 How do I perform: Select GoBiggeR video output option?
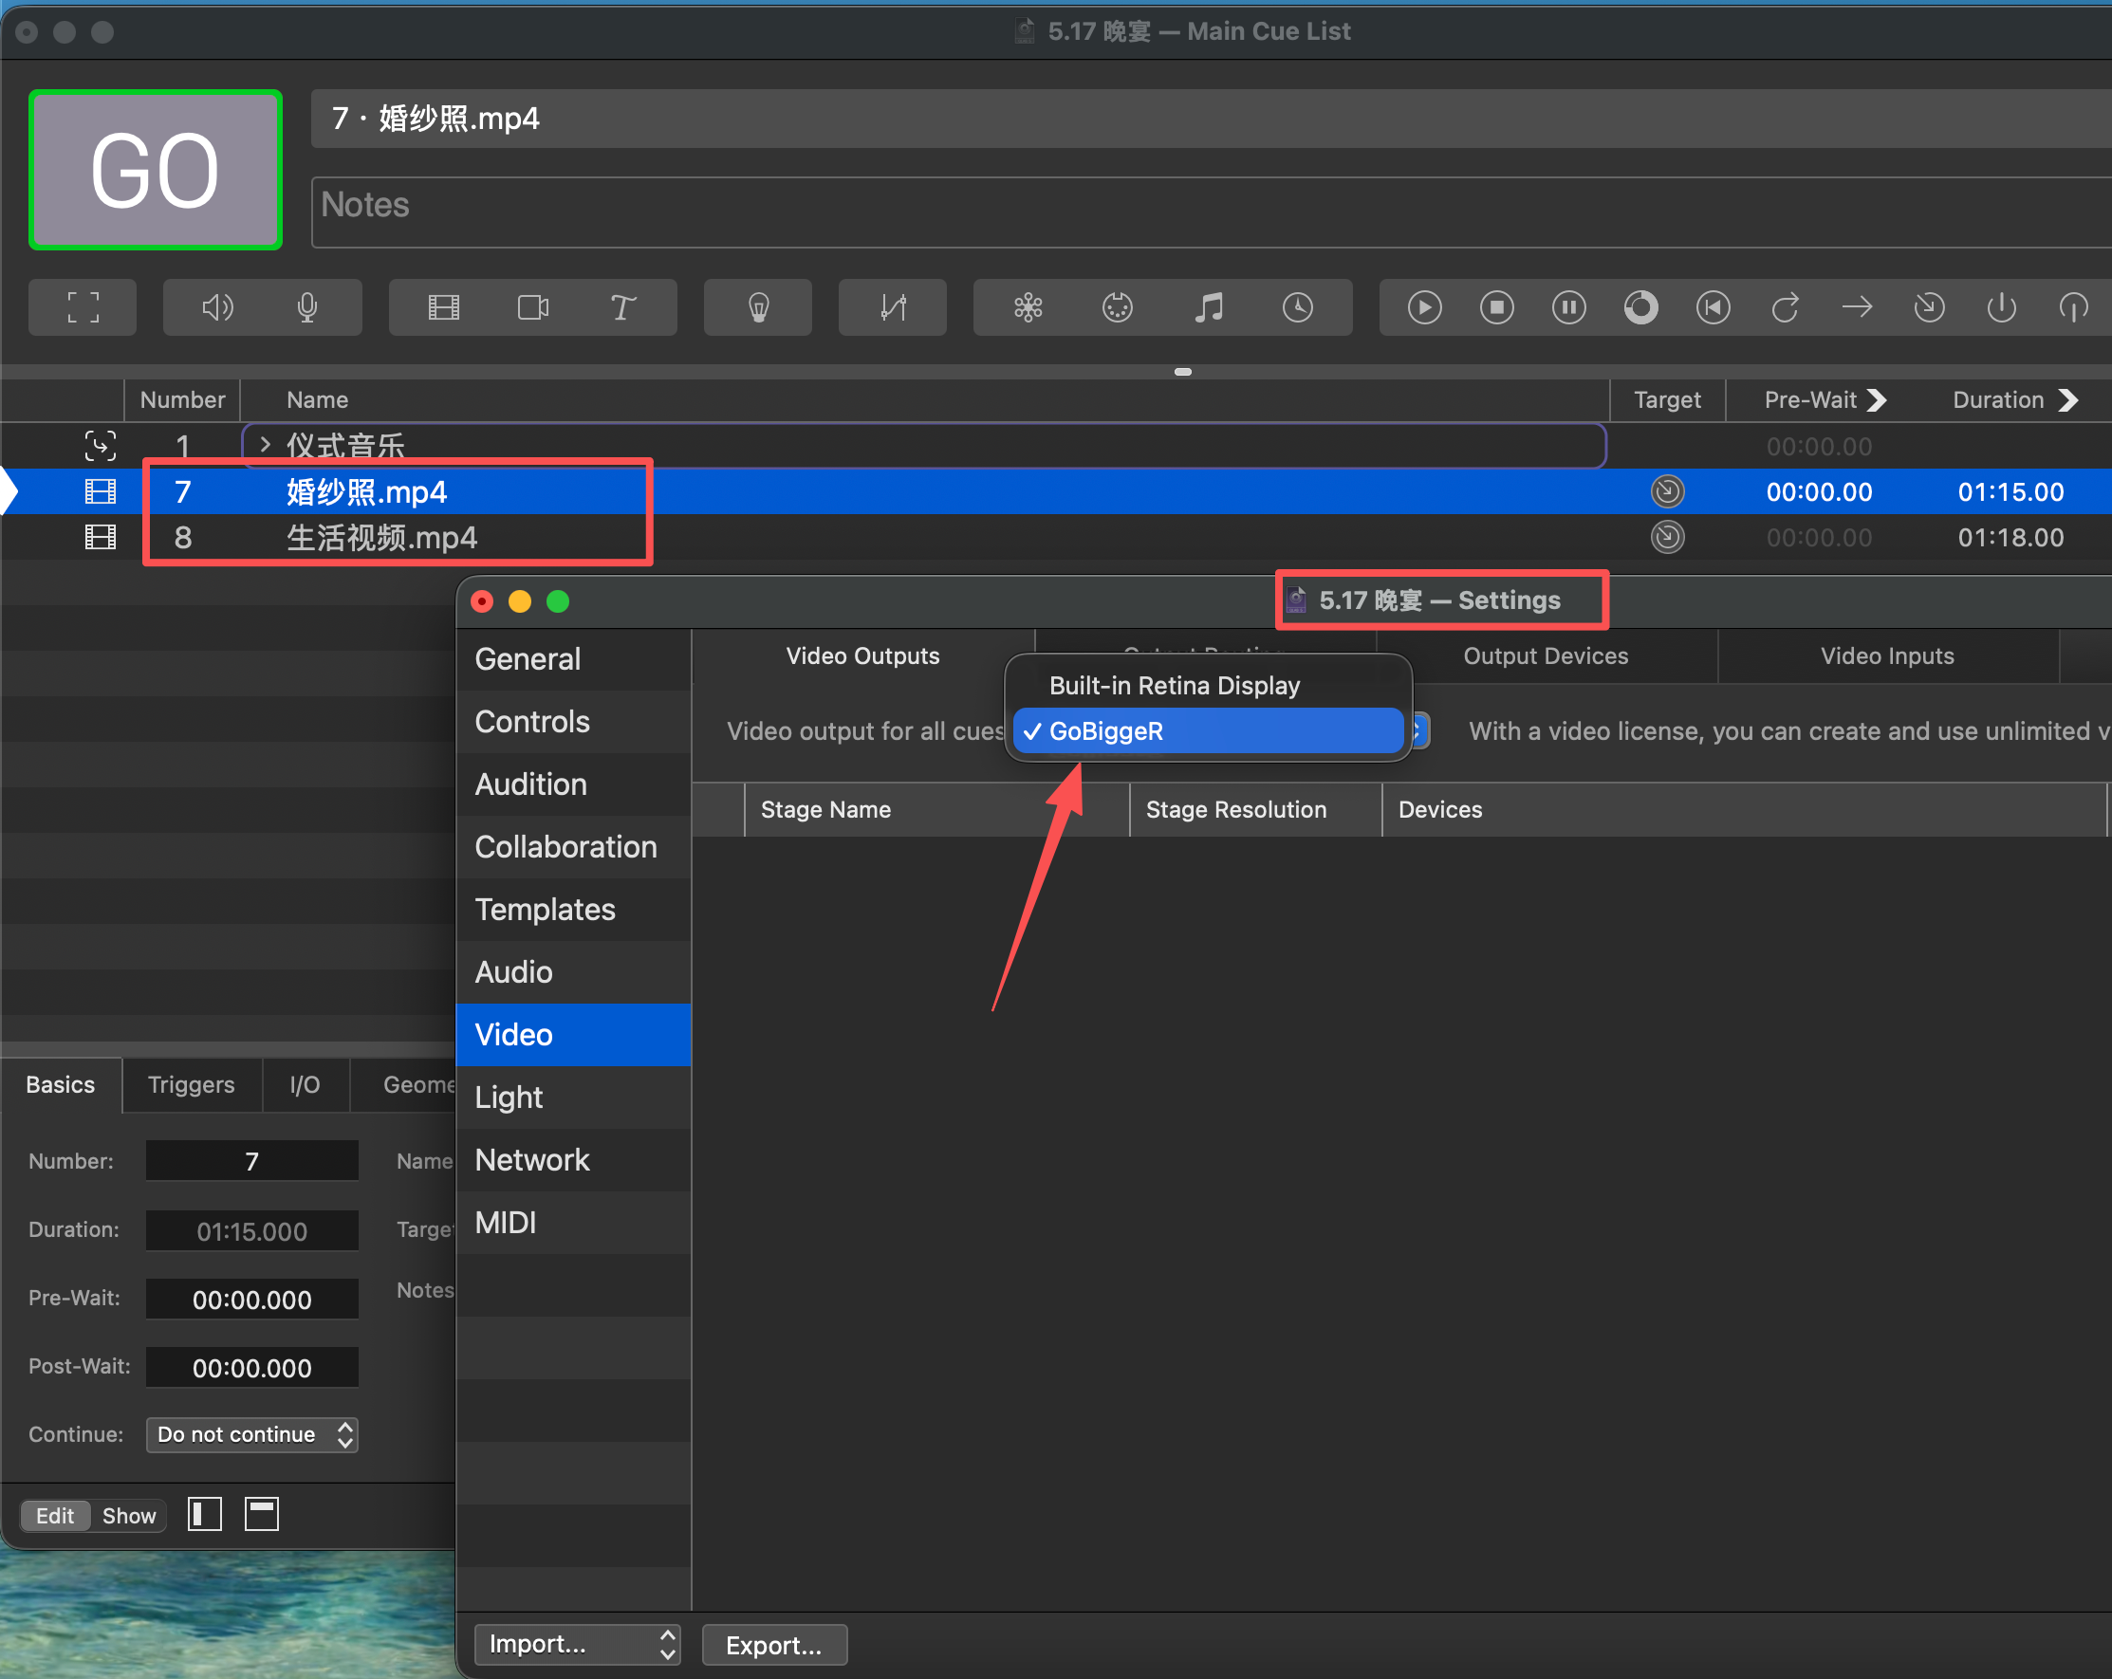tap(1208, 730)
